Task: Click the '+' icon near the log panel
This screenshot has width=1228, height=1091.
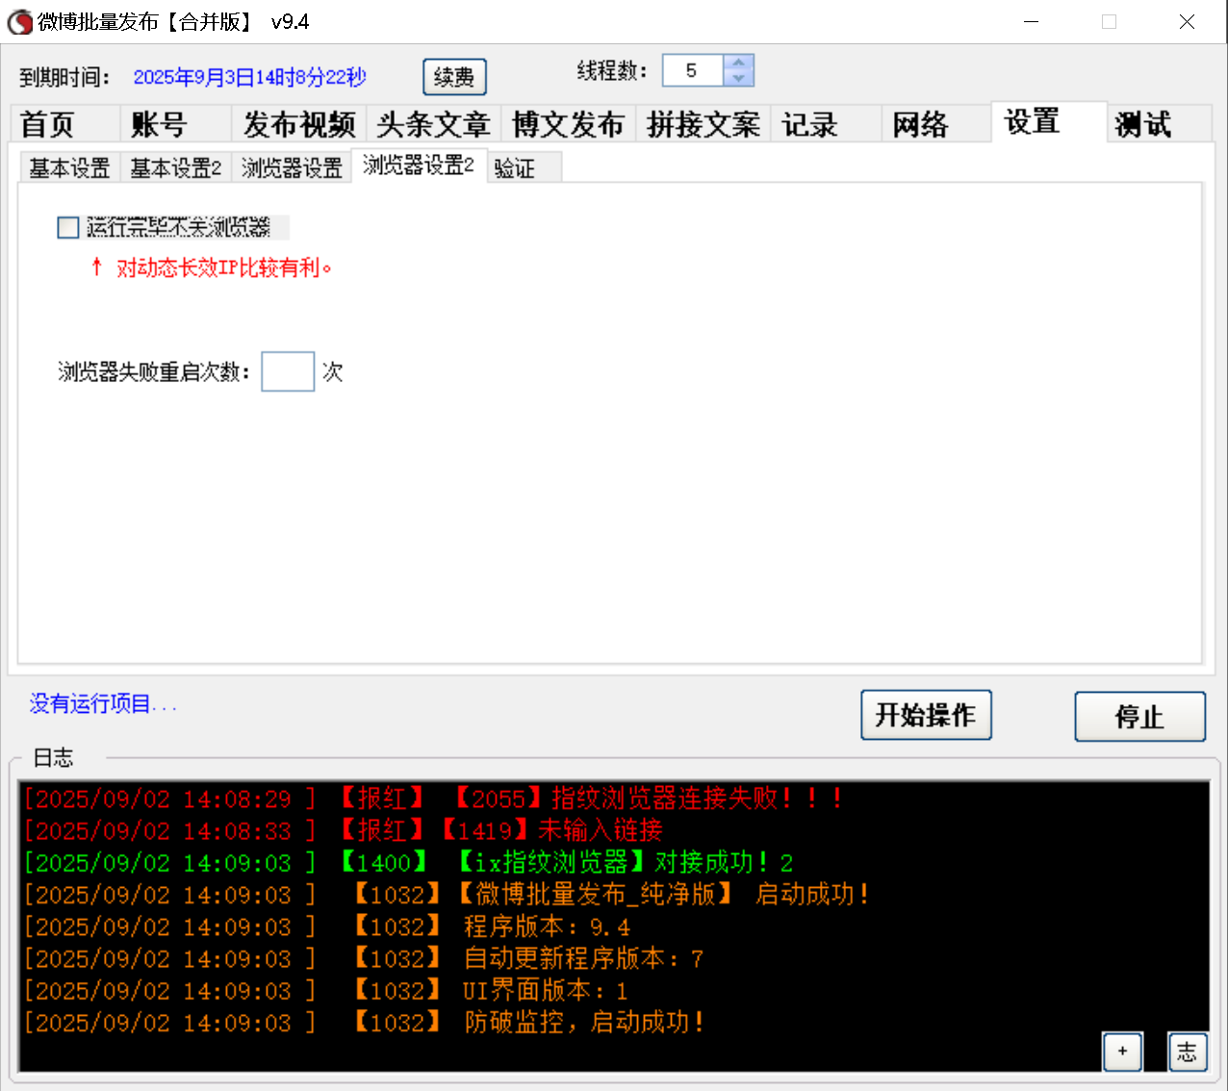Action: (1122, 1052)
